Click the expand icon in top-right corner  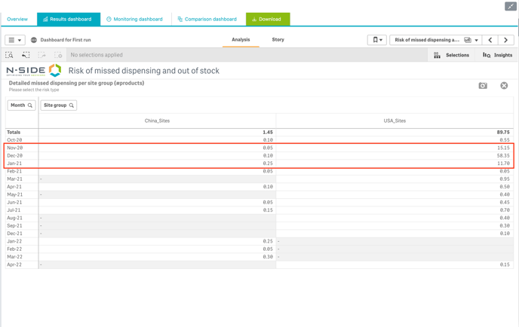click(x=511, y=6)
